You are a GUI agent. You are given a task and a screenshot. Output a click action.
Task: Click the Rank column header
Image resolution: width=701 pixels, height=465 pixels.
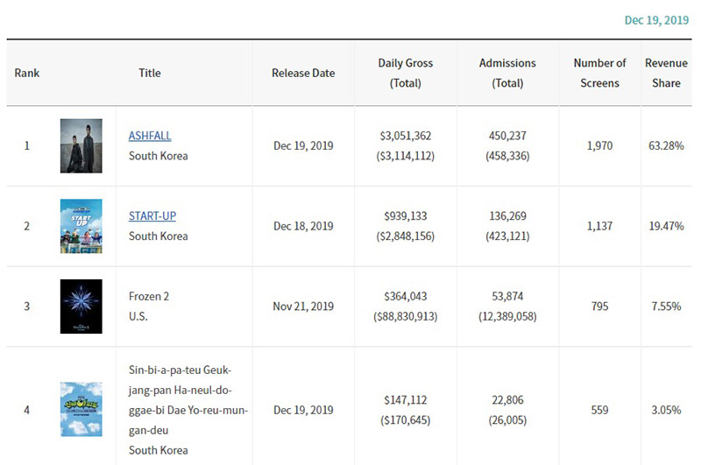point(27,74)
